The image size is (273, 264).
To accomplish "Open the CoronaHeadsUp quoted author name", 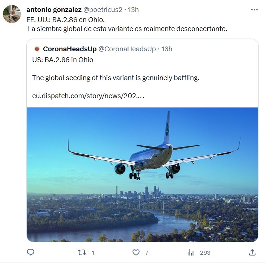I will pos(70,49).
